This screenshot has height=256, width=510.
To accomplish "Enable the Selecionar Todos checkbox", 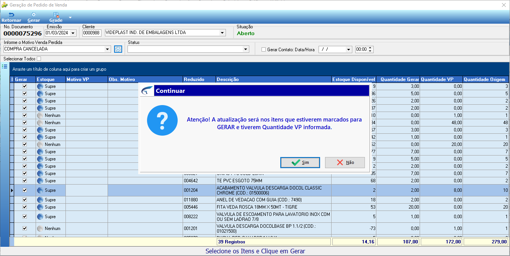I will point(39,59).
